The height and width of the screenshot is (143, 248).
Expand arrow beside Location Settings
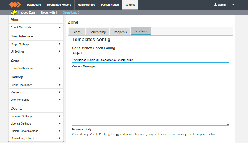tap(60, 116)
